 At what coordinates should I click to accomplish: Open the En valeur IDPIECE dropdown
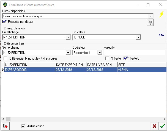point(138,37)
